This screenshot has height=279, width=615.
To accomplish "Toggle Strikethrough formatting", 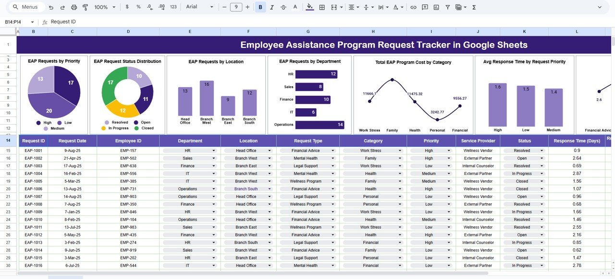I will click(283, 7).
